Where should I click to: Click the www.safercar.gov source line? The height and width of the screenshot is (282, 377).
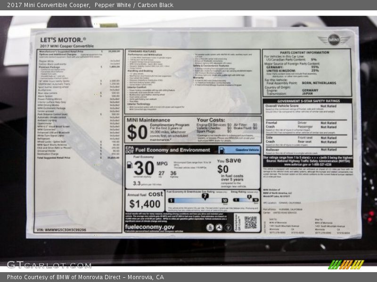(308, 165)
